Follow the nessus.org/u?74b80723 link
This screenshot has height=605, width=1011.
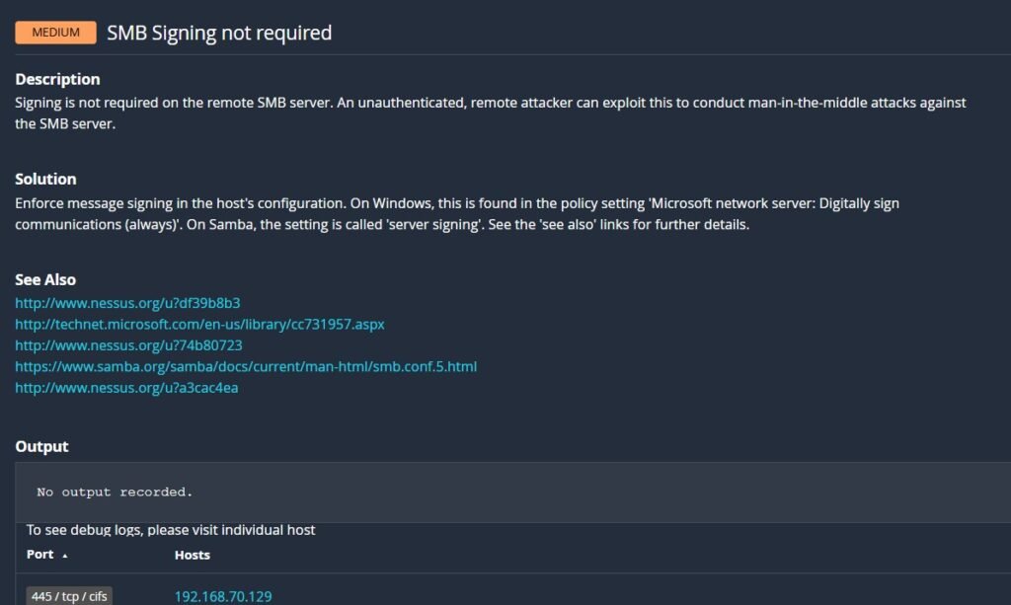128,345
